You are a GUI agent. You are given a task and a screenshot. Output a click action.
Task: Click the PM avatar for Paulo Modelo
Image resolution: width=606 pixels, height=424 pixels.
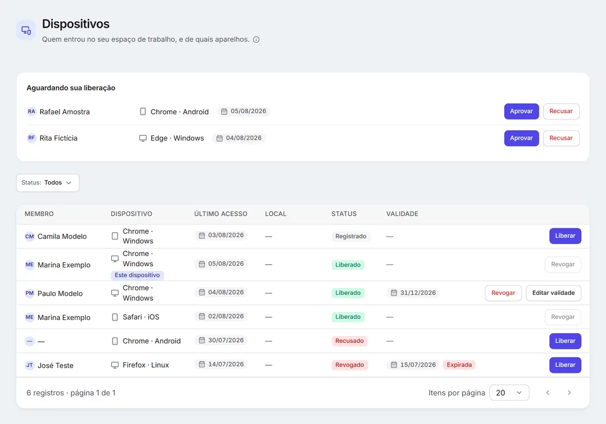pyautogui.click(x=29, y=293)
